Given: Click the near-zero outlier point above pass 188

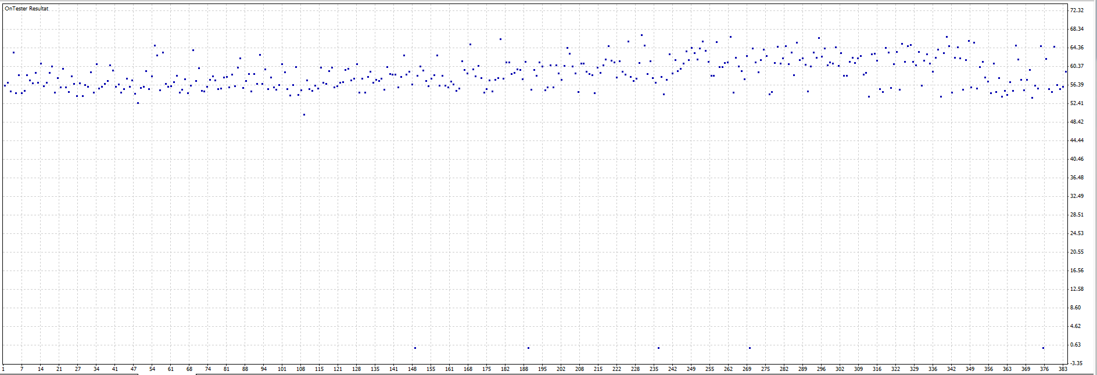Looking at the screenshot, I should (528, 348).
